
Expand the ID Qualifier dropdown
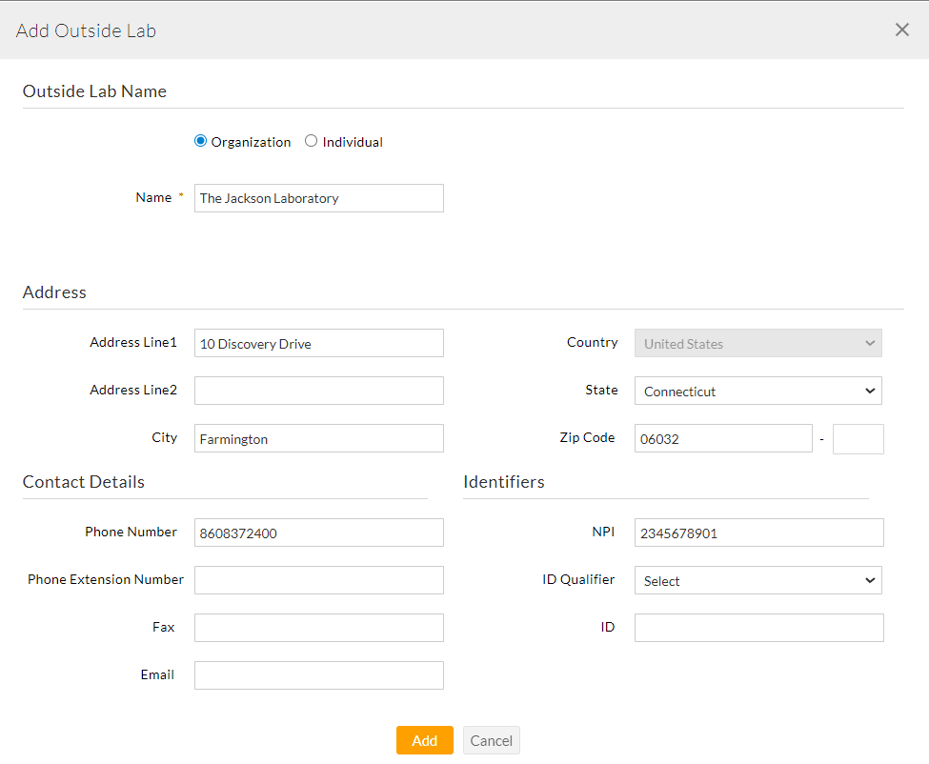(757, 580)
